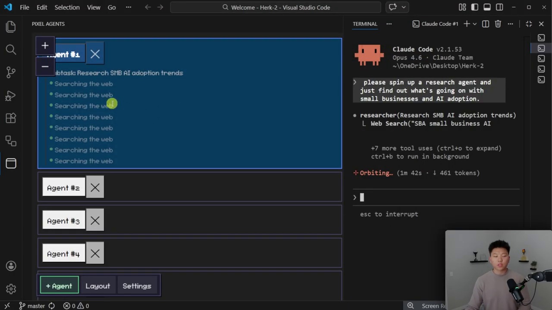Screen dimensions: 552x310
Task: Toggle the secondary side bar
Action: (x=499, y=7)
